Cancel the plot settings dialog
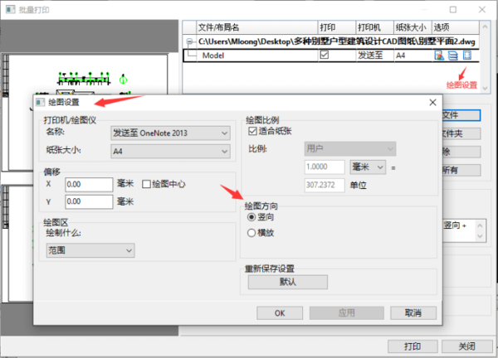 pyautogui.click(x=413, y=313)
